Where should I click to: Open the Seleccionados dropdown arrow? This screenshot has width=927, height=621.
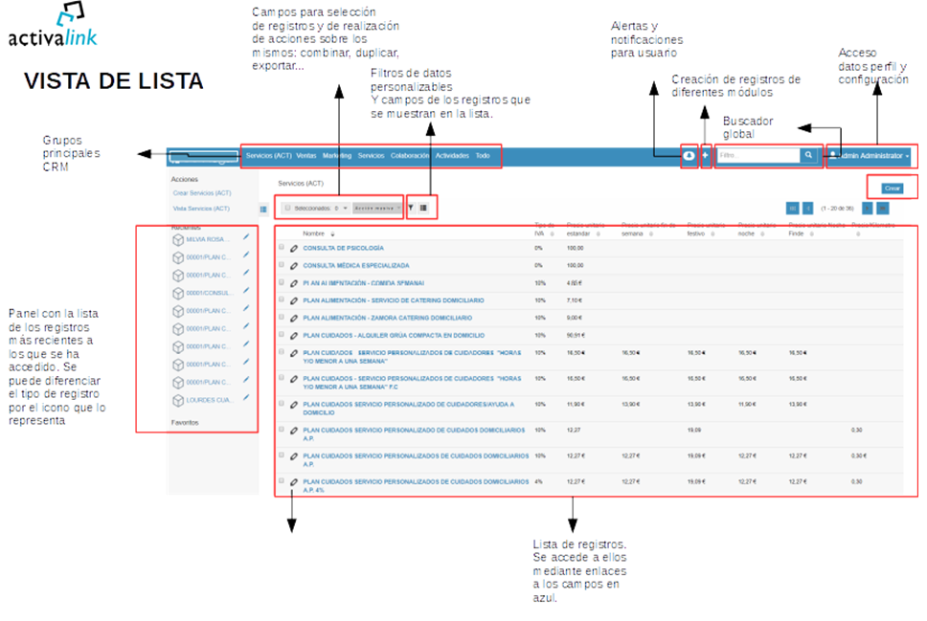[346, 208]
